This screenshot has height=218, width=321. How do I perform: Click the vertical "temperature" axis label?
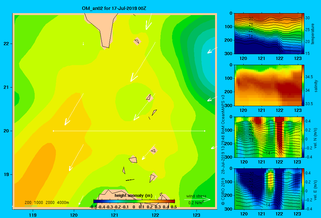pos(313,34)
